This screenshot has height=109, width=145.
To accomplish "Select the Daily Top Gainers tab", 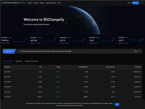I will pos(8,61).
